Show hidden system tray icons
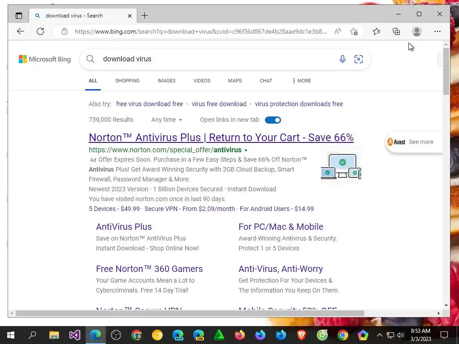 pos(379,335)
